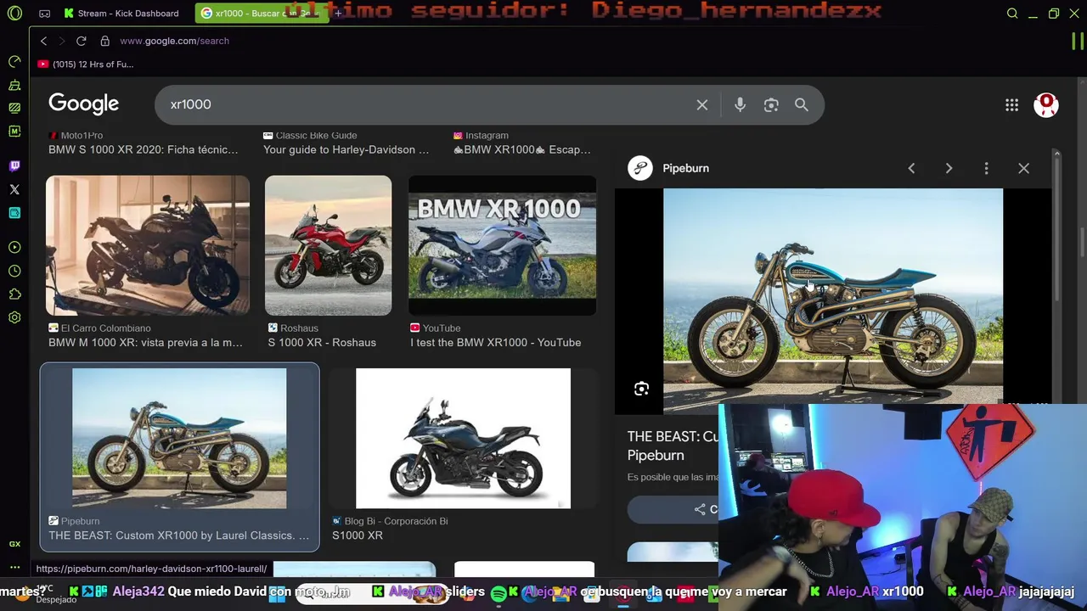Click 'I test the BMW XR1000 - YouTube' title

coord(495,343)
